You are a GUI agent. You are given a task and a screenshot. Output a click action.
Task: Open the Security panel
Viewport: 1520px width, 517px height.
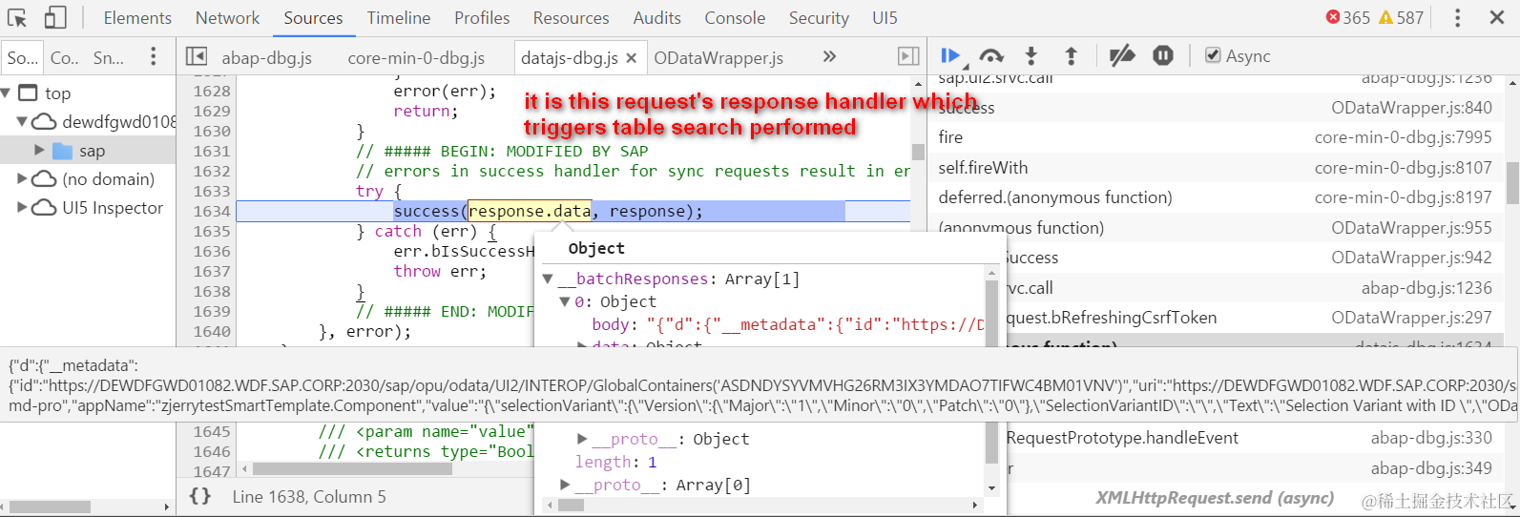(x=819, y=17)
